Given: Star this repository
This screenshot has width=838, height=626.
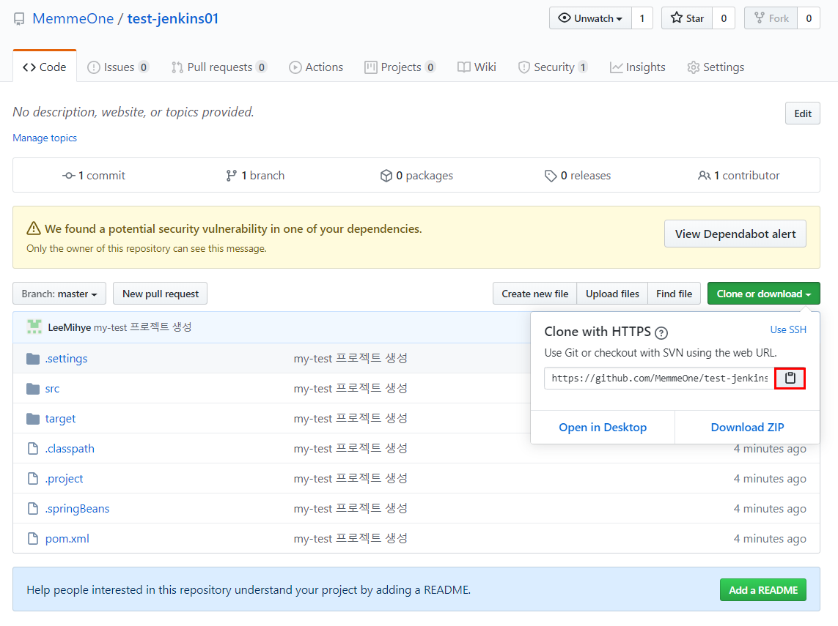Looking at the screenshot, I should click(687, 18).
